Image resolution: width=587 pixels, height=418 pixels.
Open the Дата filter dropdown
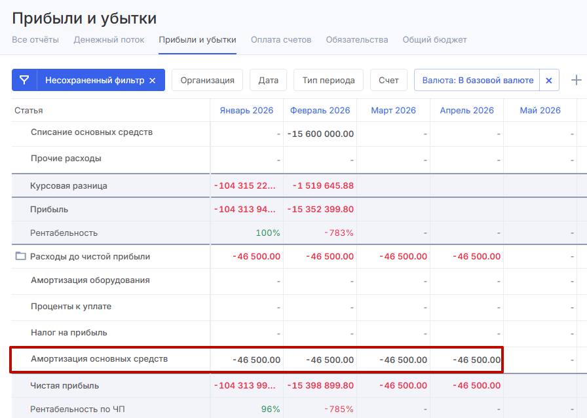(x=268, y=80)
